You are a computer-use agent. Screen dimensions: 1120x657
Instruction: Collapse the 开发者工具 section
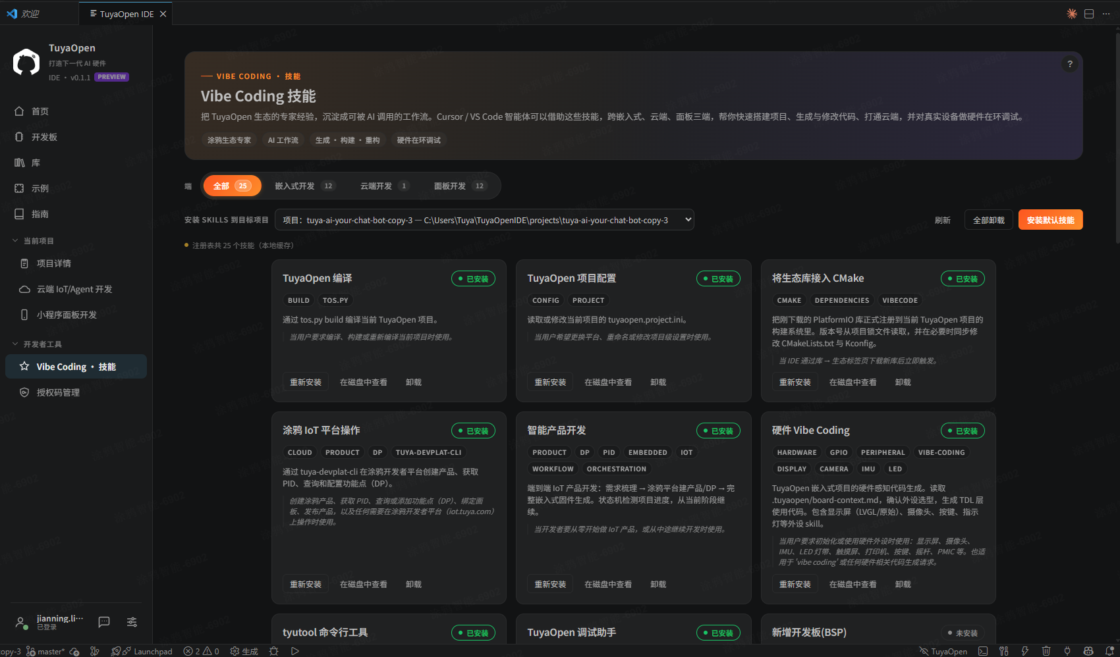[37, 344]
